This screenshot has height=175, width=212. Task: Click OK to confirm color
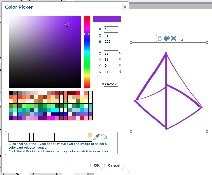tap(97, 165)
